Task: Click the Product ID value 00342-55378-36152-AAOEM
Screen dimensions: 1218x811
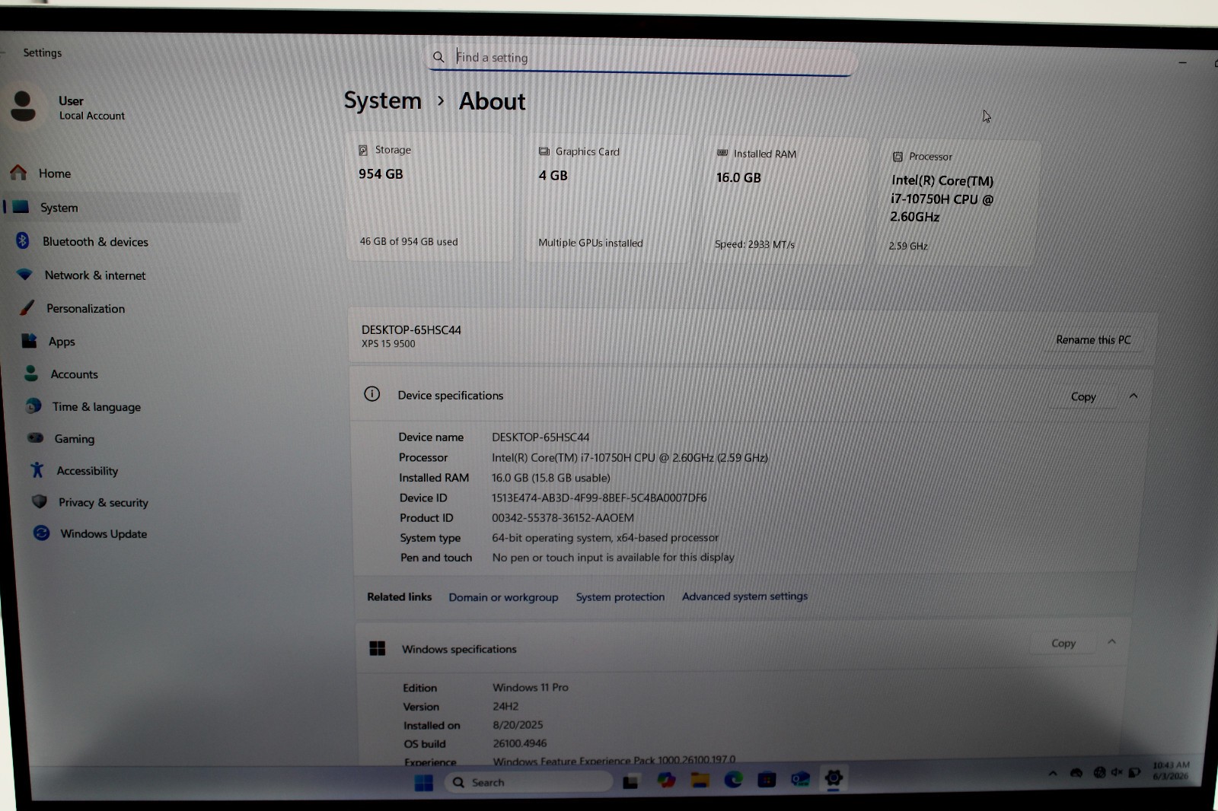Action: pos(563,518)
